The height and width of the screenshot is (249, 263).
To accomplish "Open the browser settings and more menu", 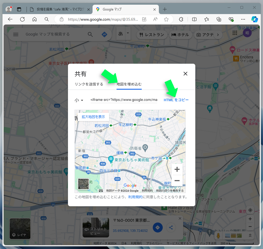I will (243, 19).
